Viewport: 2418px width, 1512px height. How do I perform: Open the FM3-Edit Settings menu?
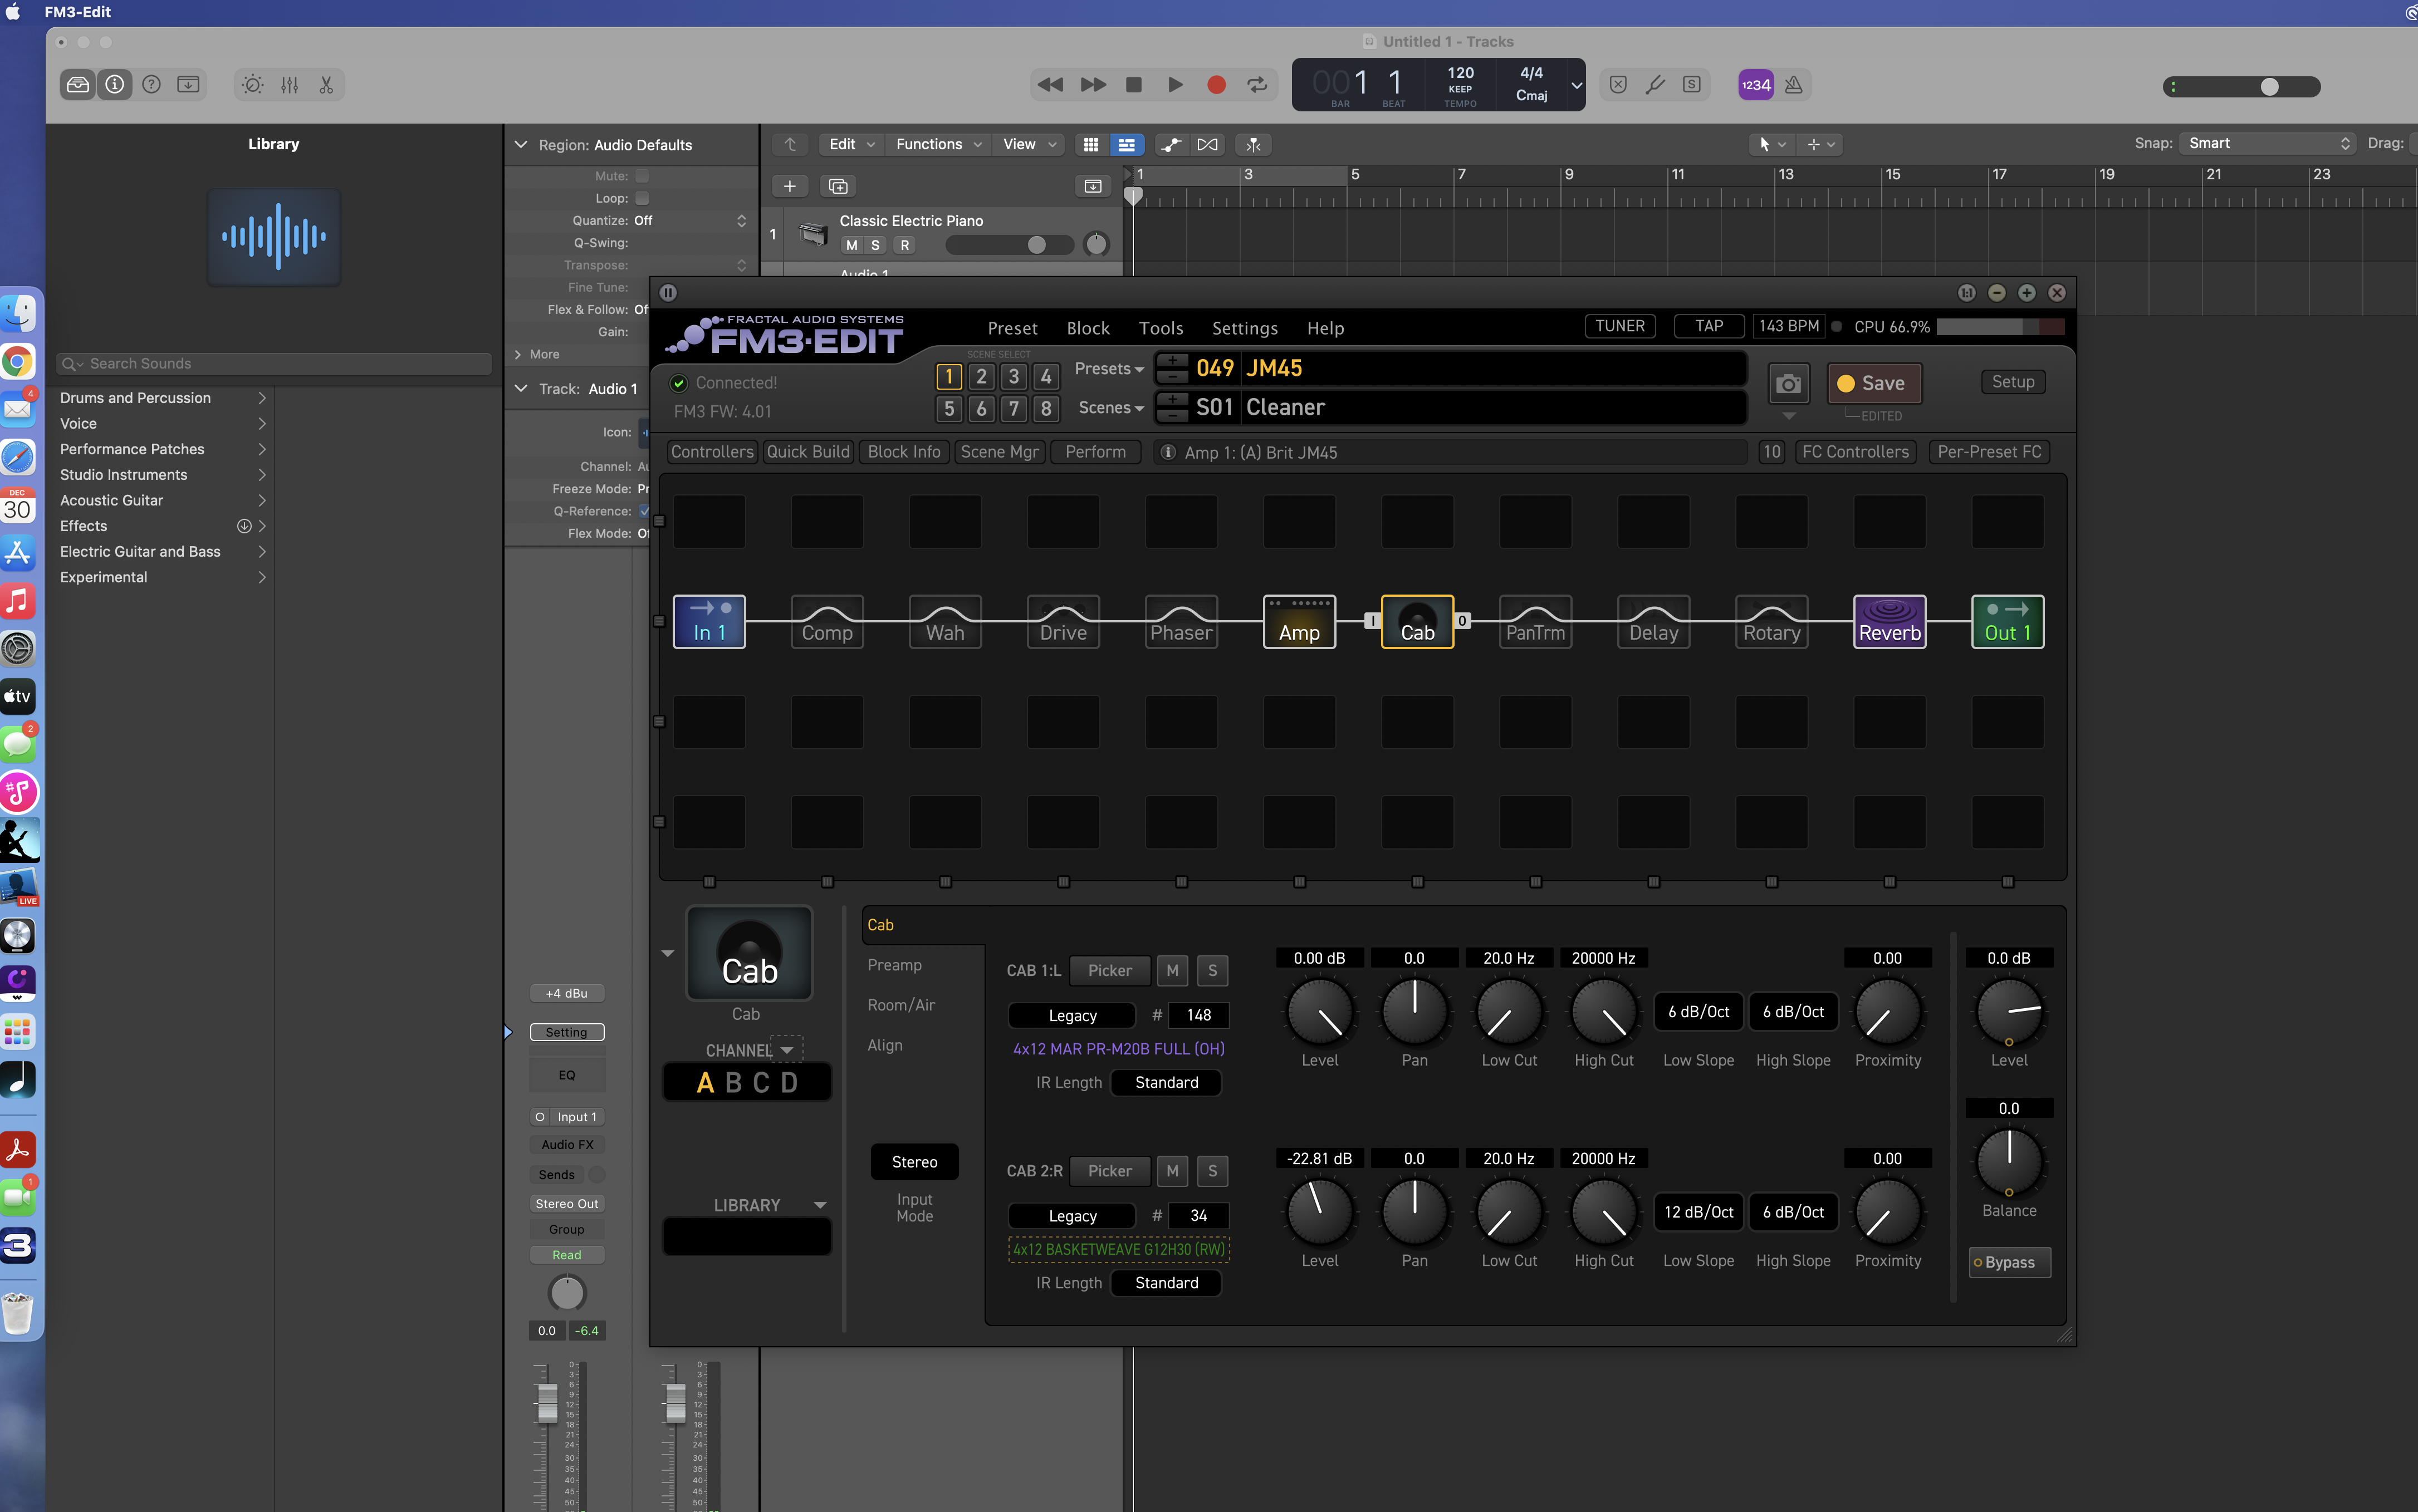coord(1245,328)
